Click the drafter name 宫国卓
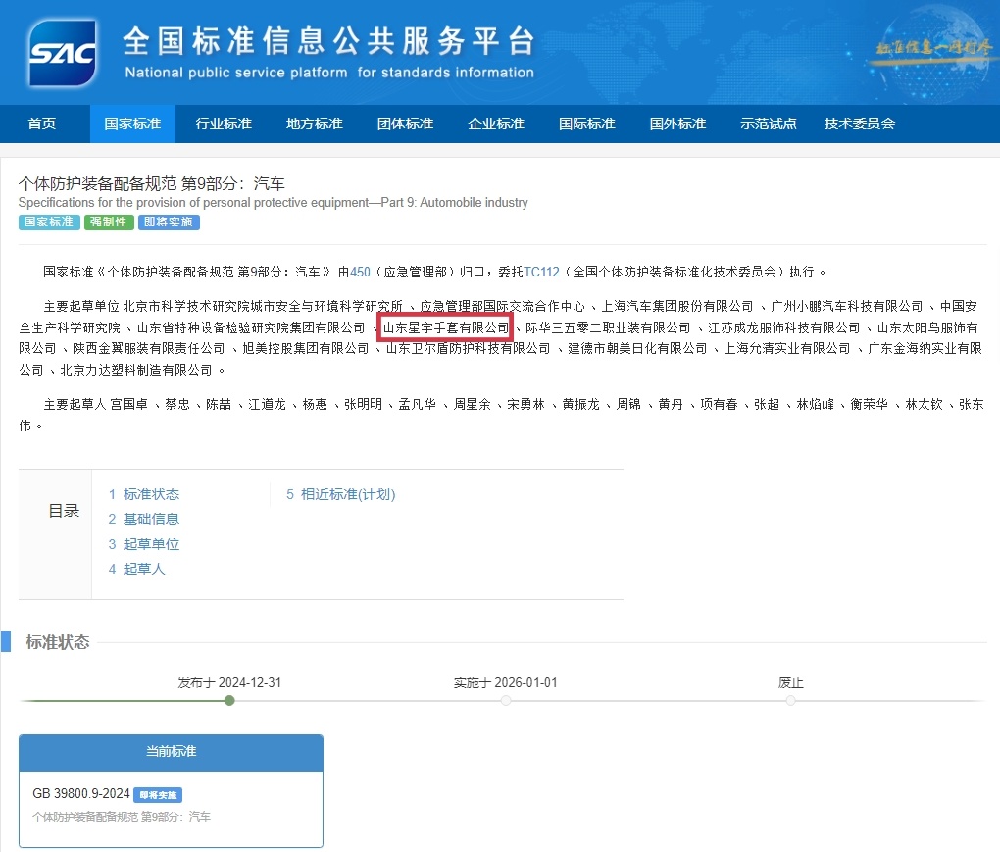This screenshot has height=852, width=1000. 128,404
